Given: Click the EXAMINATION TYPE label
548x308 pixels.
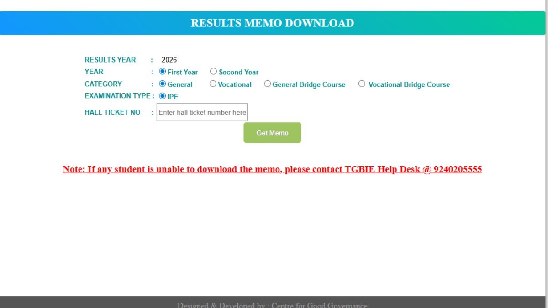Looking at the screenshot, I should coord(117,96).
